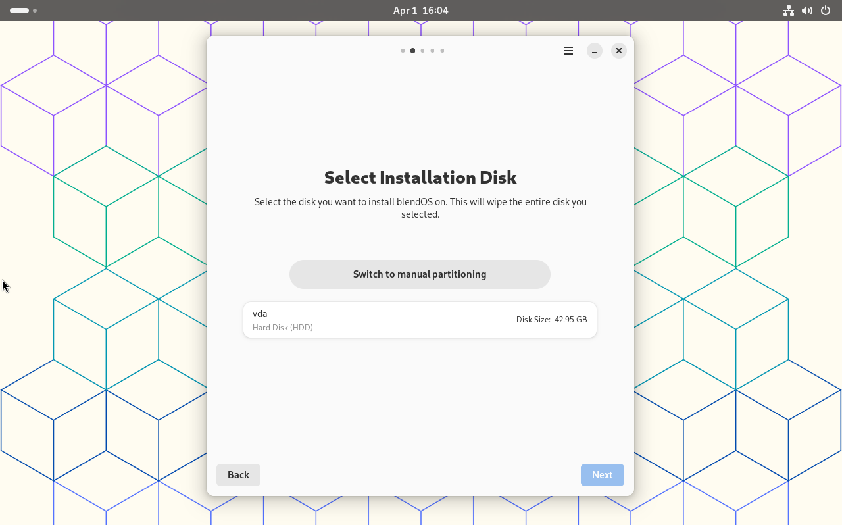Go to the Next installer step
842x525 pixels.
[602, 475]
